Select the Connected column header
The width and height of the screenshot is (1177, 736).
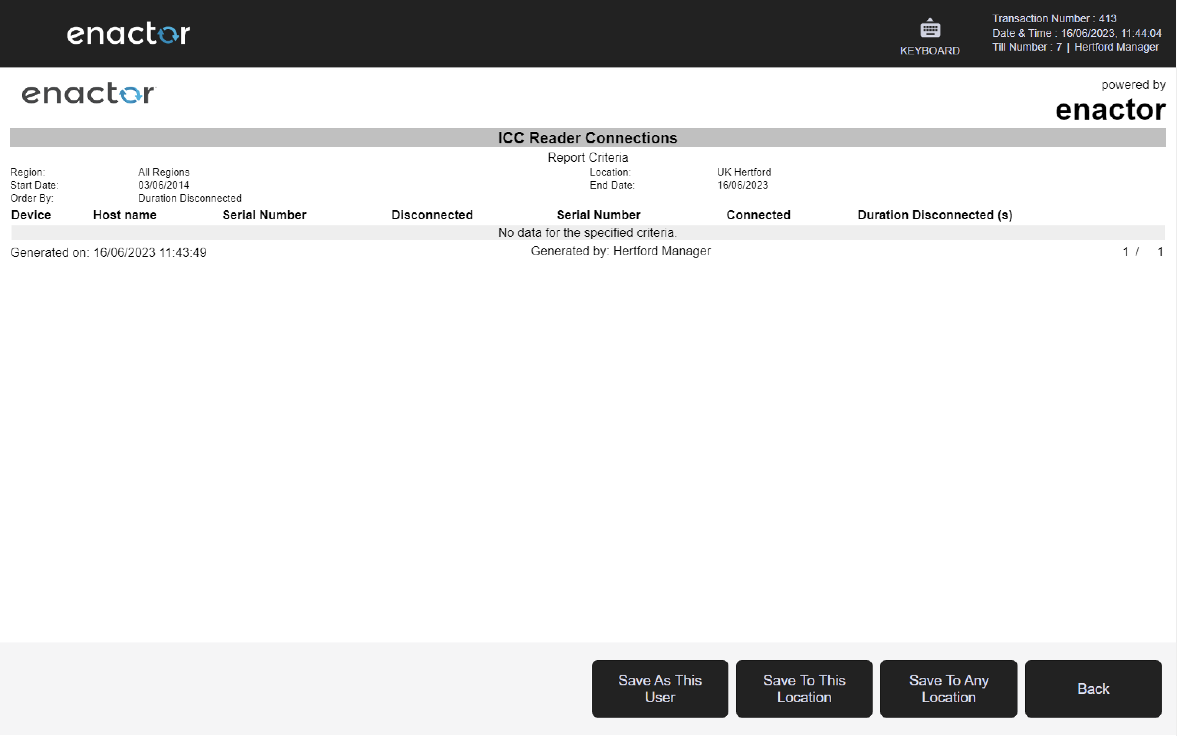tap(758, 215)
